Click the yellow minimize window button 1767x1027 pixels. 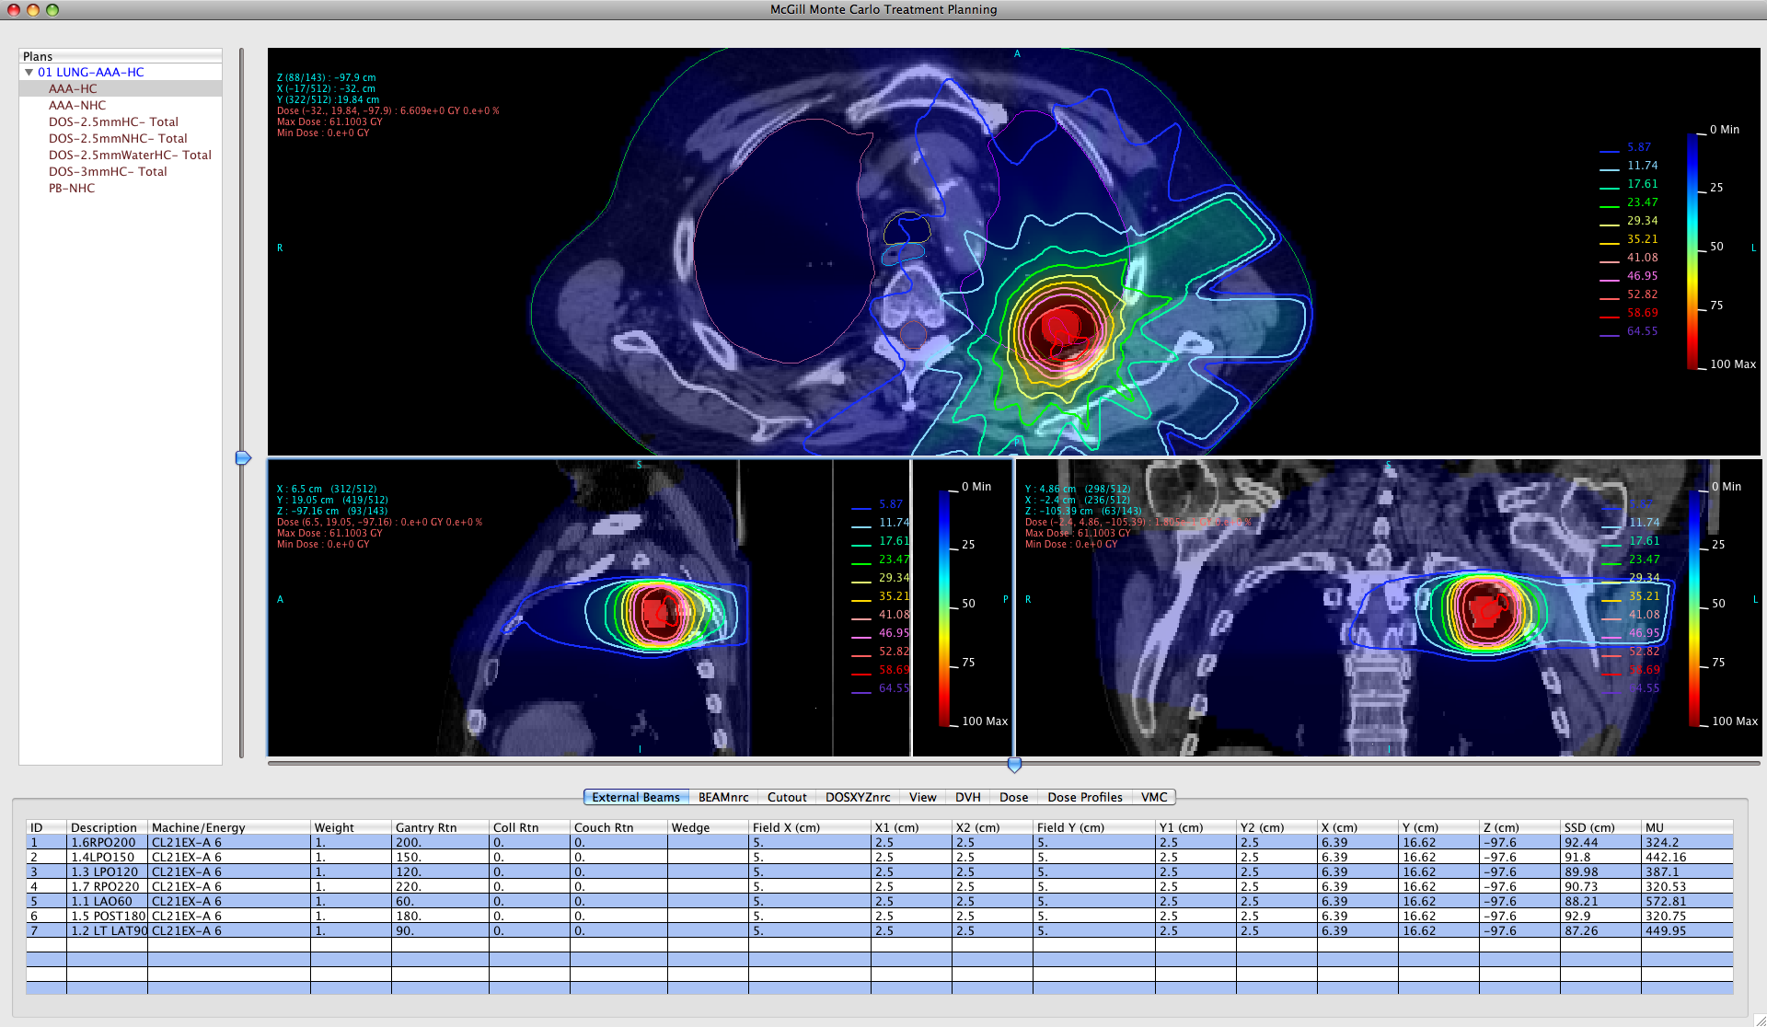pos(32,9)
